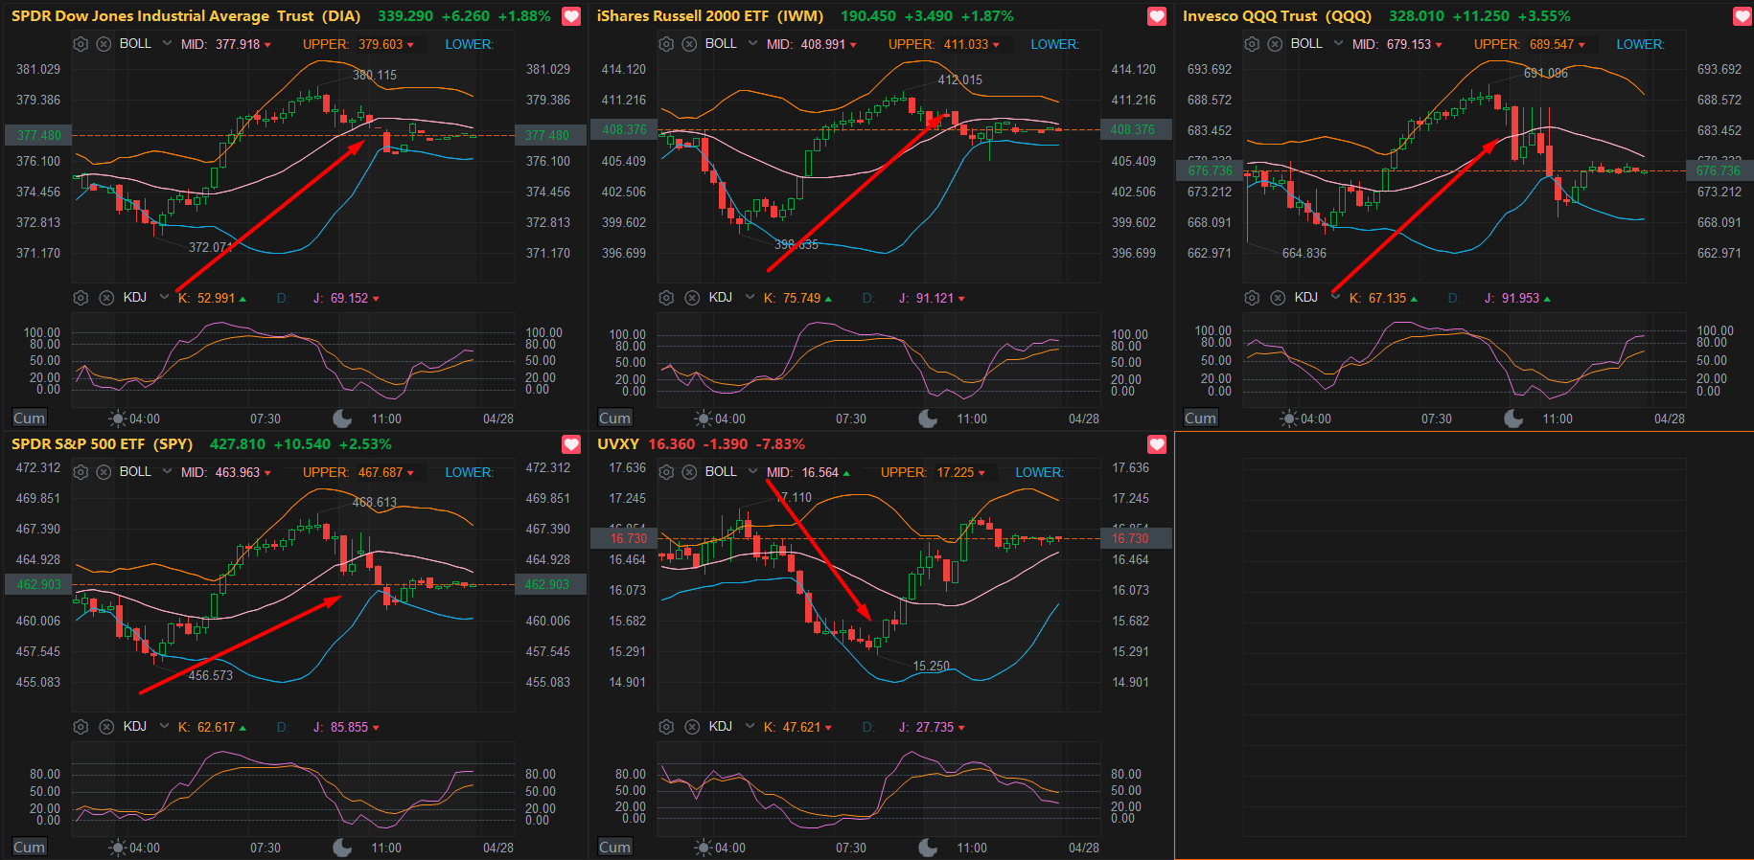The height and width of the screenshot is (860, 1754).
Task: Click the sun pre-market icon on DIA chart
Action: pyautogui.click(x=118, y=419)
